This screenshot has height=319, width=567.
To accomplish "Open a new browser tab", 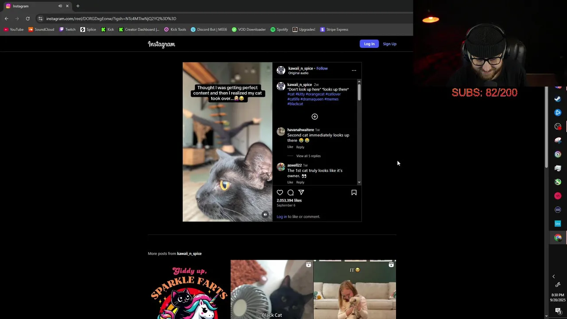I will tap(78, 6).
